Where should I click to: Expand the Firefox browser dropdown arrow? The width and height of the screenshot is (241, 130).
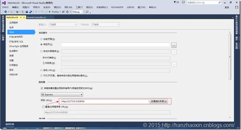60,12
